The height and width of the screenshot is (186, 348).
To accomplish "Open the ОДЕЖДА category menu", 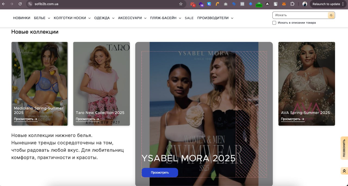I will (x=104, y=18).
